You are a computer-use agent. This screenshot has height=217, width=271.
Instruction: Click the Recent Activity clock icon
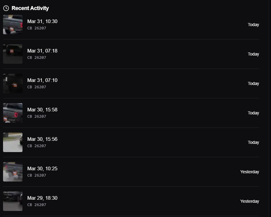coord(6,8)
